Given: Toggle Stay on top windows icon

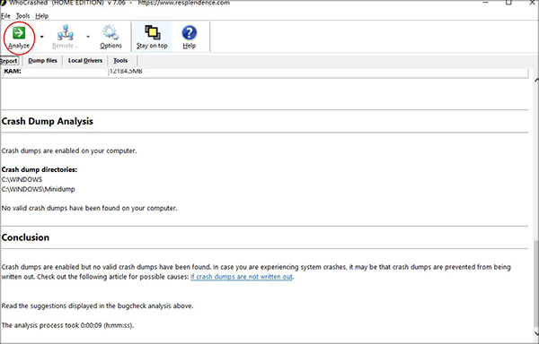Looking at the screenshot, I should coord(153,33).
